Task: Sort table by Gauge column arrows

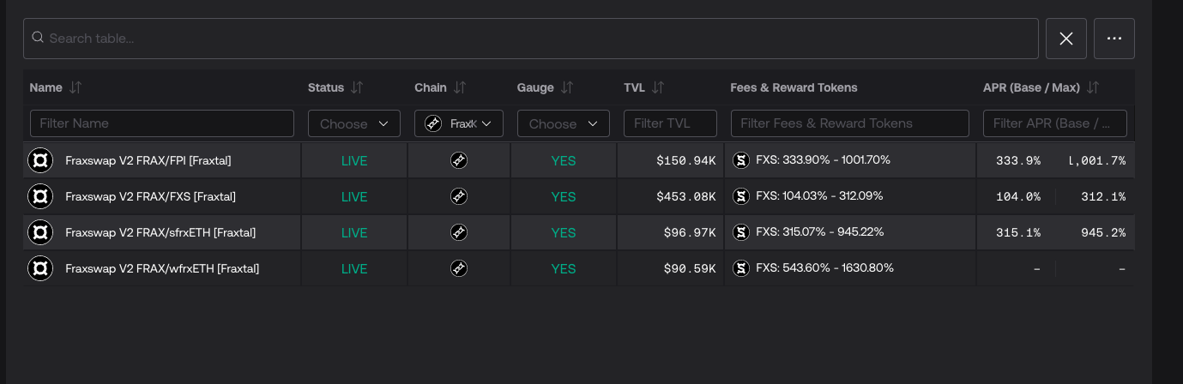Action: click(567, 87)
